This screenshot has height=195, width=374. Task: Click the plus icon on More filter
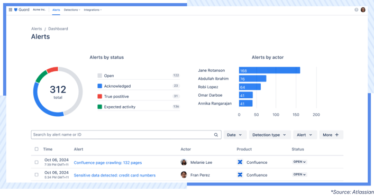click(337, 135)
